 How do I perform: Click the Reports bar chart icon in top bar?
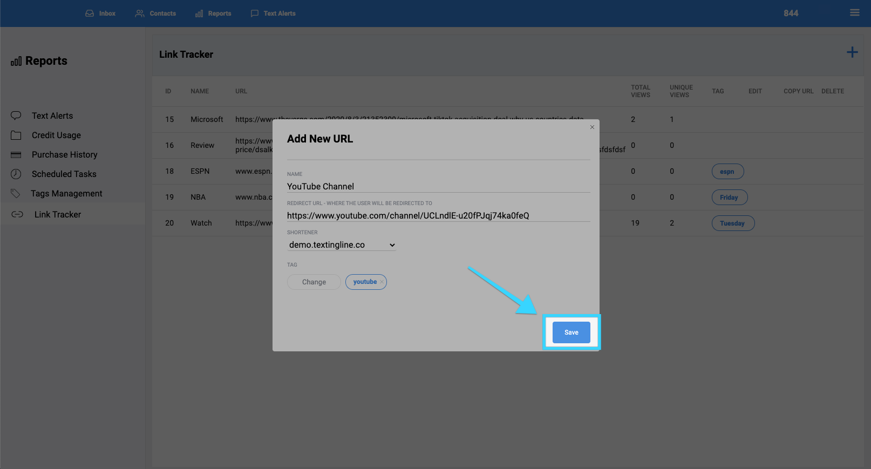[x=199, y=13]
